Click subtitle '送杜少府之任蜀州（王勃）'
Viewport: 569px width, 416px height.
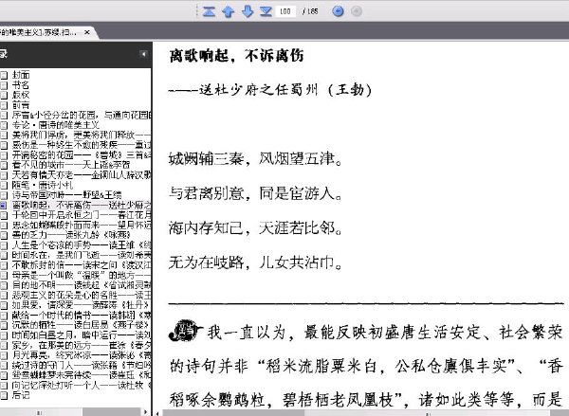[x=285, y=90]
